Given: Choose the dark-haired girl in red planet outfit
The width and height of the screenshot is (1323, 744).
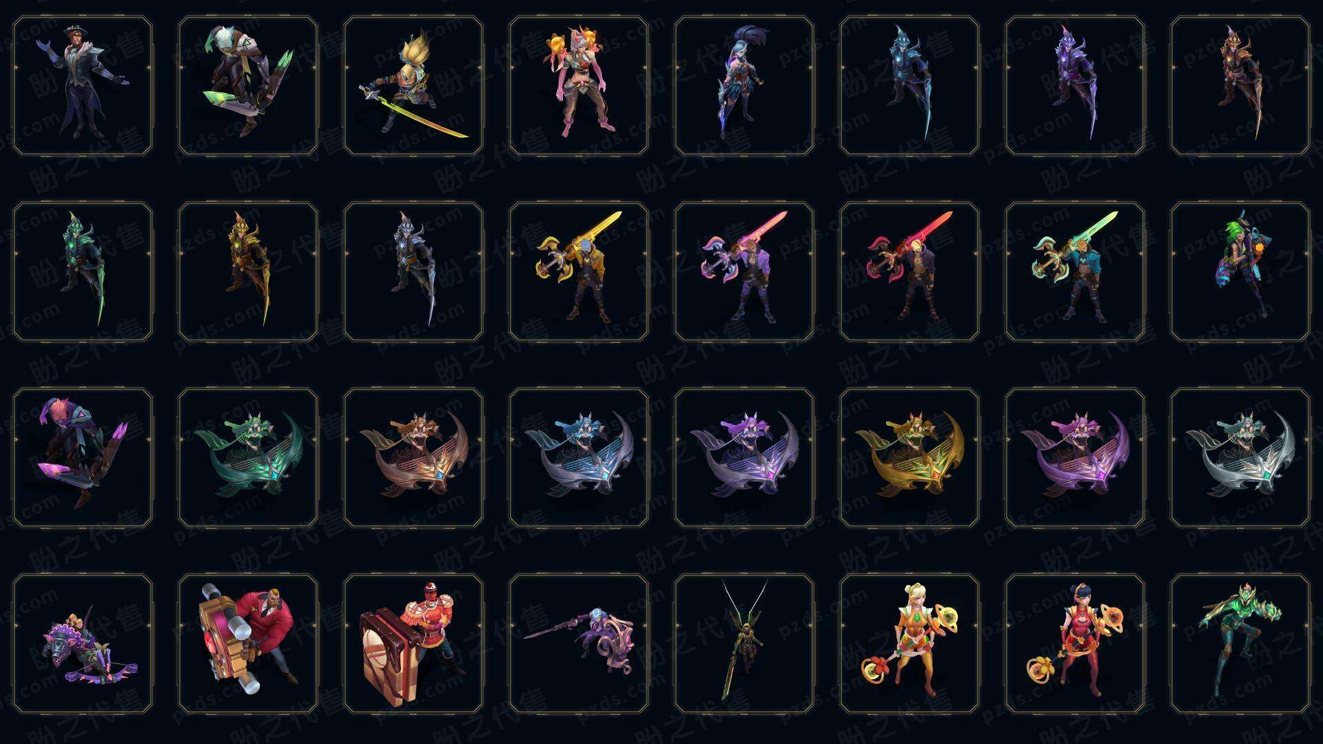Looking at the screenshot, I should pyautogui.click(x=1075, y=643).
